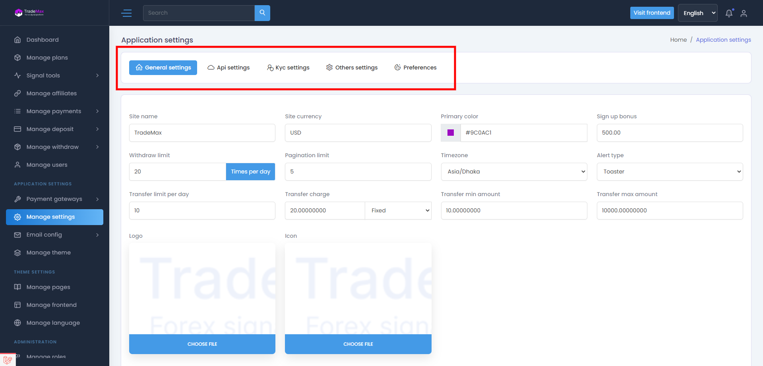This screenshot has height=366, width=763.
Task: Click the purple primary color swatch
Action: 451,133
